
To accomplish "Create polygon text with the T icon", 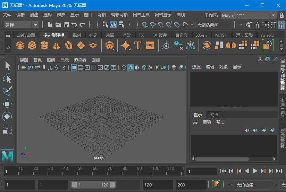I will pos(138,45).
